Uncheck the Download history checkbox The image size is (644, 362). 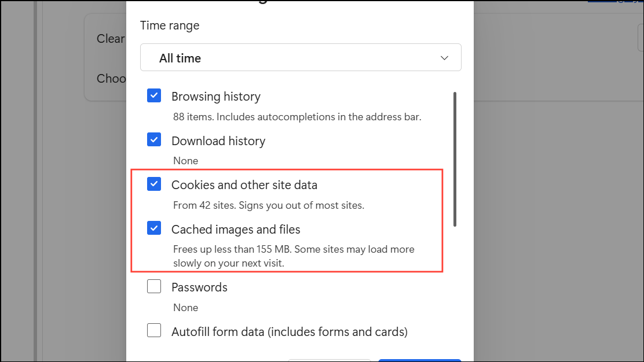[x=154, y=140]
